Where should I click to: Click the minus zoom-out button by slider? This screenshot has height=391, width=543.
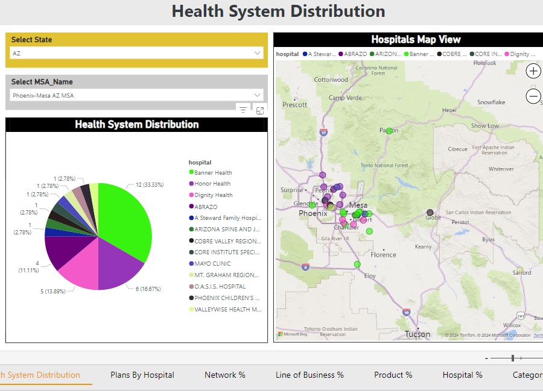point(486,358)
